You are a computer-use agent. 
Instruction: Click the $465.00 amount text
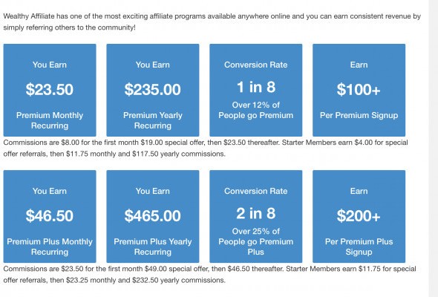point(152,216)
